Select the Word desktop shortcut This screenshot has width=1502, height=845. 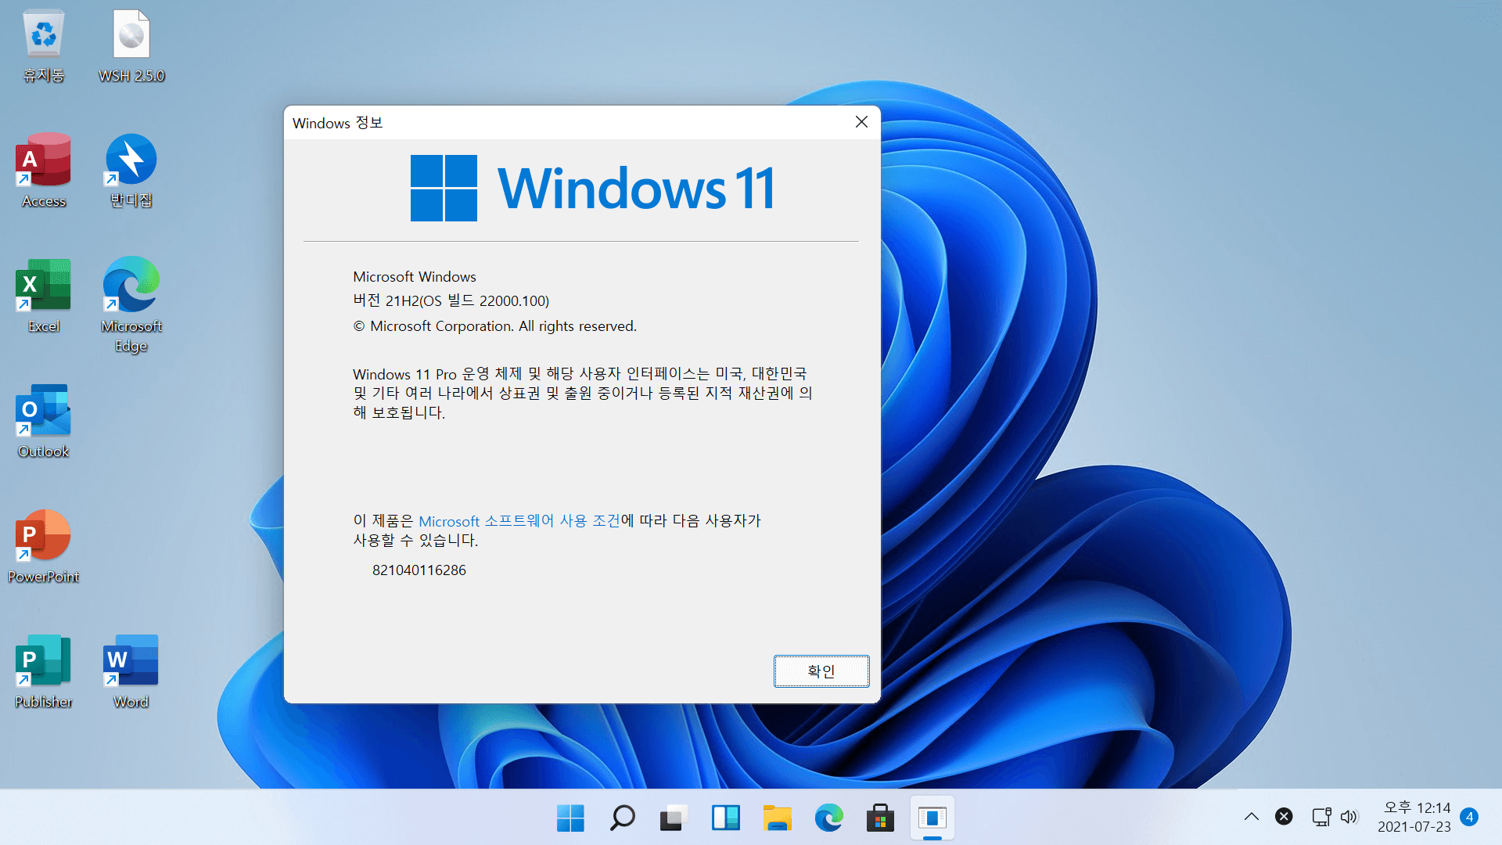tap(131, 671)
